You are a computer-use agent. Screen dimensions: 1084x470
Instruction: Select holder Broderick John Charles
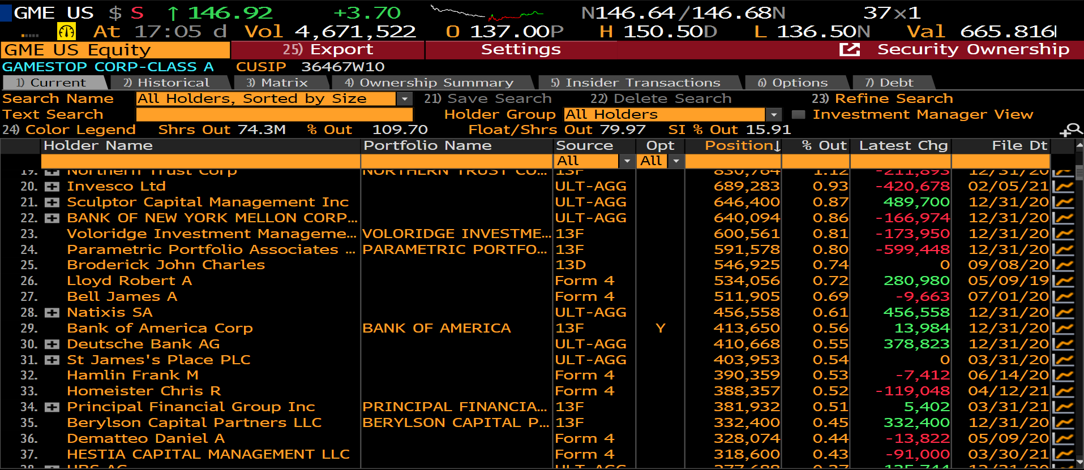pos(166,265)
